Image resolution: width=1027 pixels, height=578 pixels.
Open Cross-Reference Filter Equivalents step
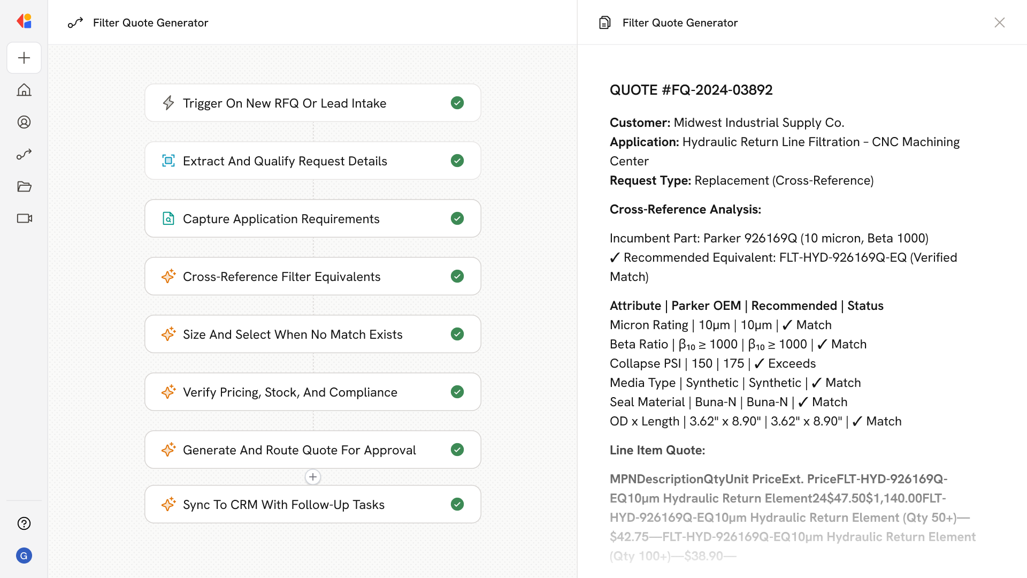pyautogui.click(x=281, y=276)
